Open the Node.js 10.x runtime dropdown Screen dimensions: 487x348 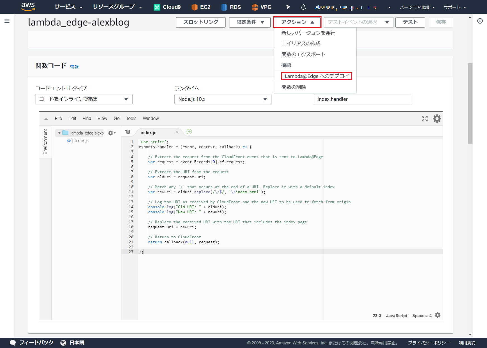(x=223, y=99)
